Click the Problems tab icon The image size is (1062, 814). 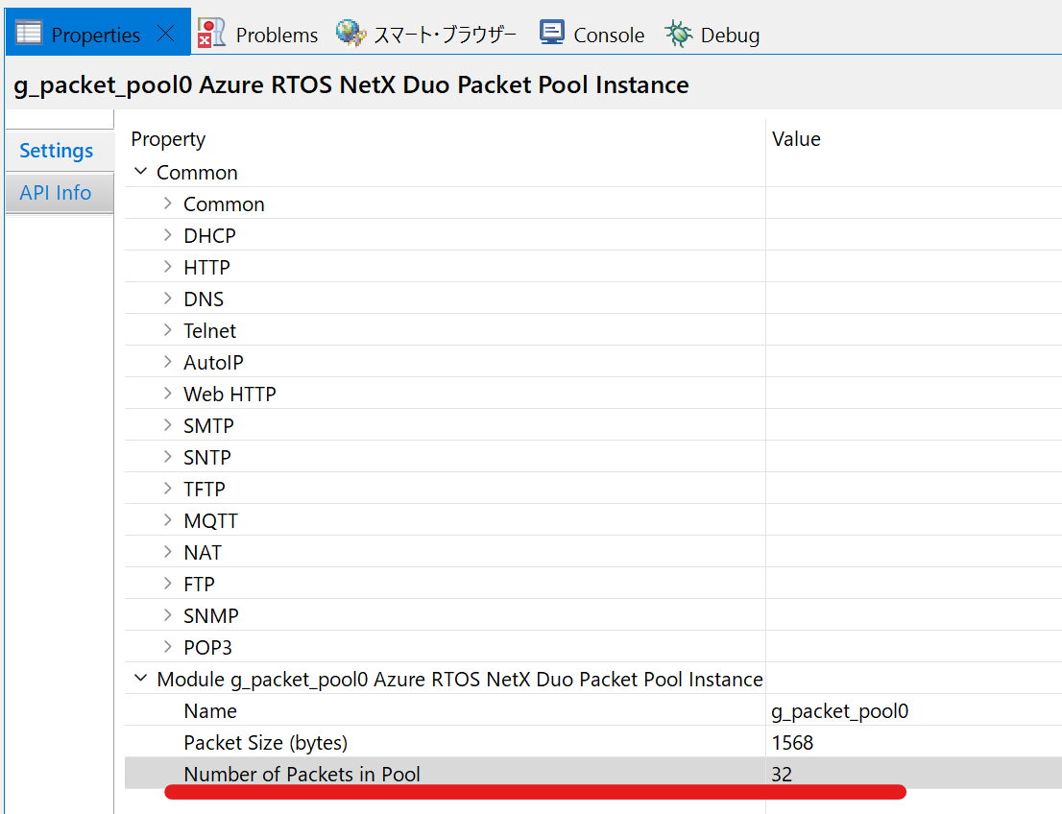211,33
